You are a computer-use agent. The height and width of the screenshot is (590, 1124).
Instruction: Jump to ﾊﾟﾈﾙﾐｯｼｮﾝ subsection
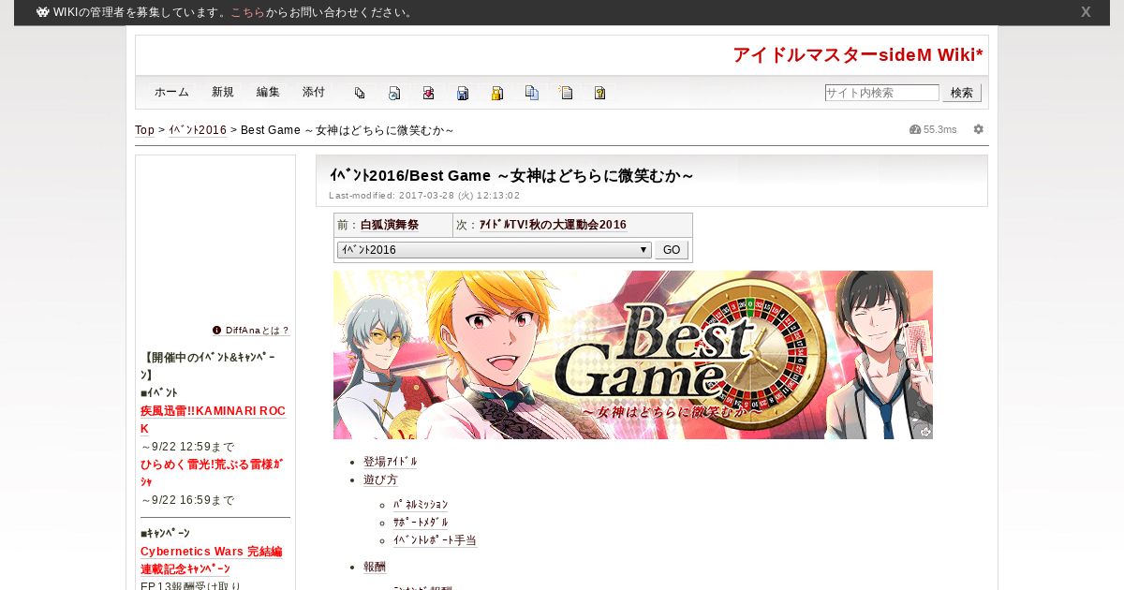pyautogui.click(x=421, y=505)
